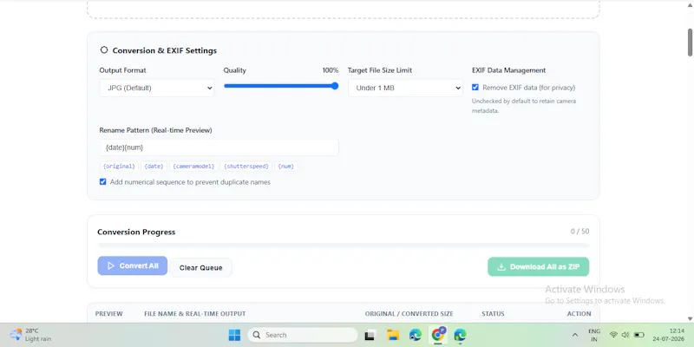Click the Convert All button

(x=133, y=265)
